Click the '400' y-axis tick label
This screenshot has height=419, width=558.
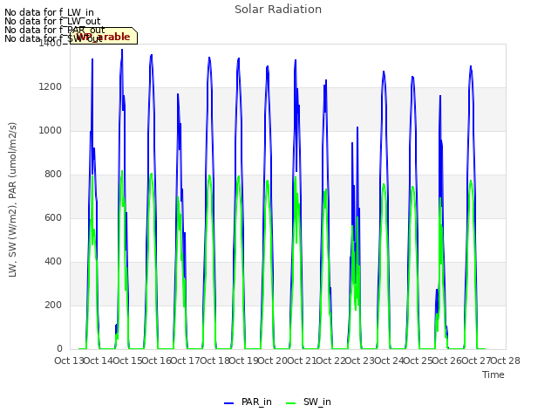coord(53,262)
